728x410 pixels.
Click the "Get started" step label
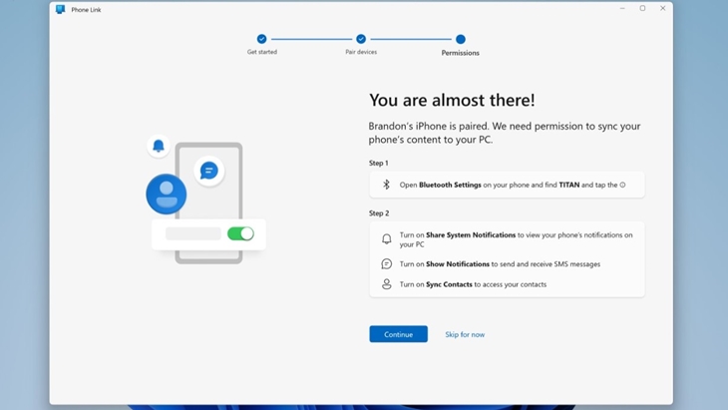[262, 52]
